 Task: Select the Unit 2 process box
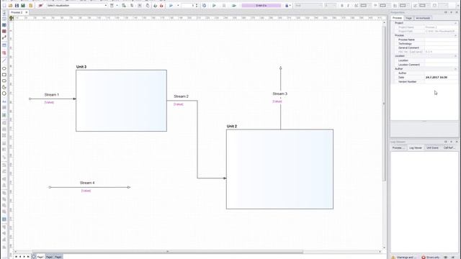[279, 169]
